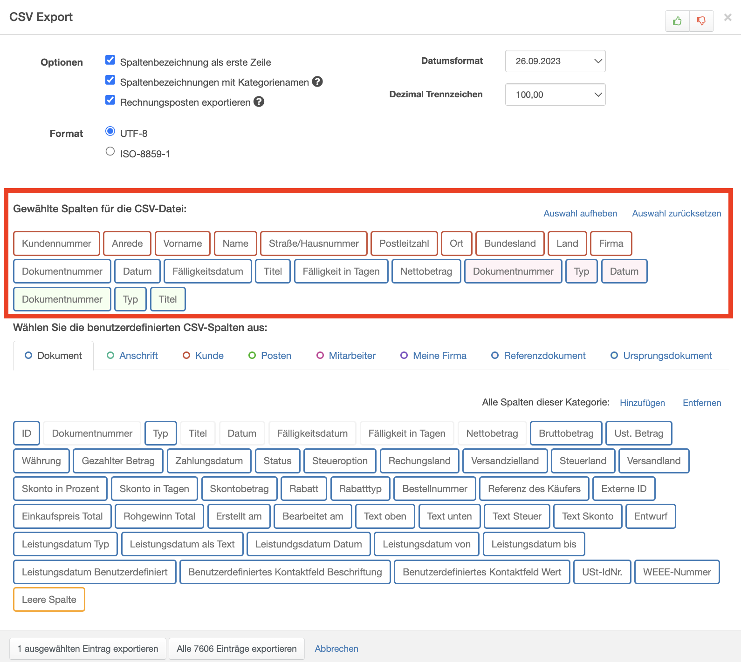Click the red thumbs down icon
Viewport: 741px width, 662px height.
click(701, 21)
